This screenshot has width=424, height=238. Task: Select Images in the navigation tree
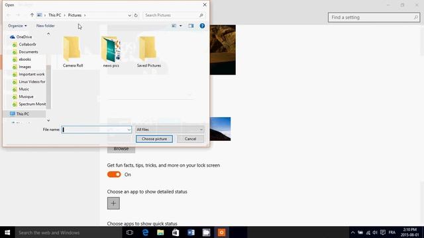(x=25, y=67)
